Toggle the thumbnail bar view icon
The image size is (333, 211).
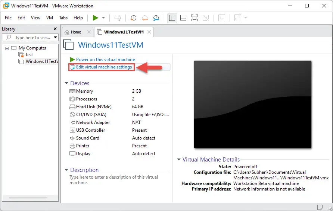point(183,18)
